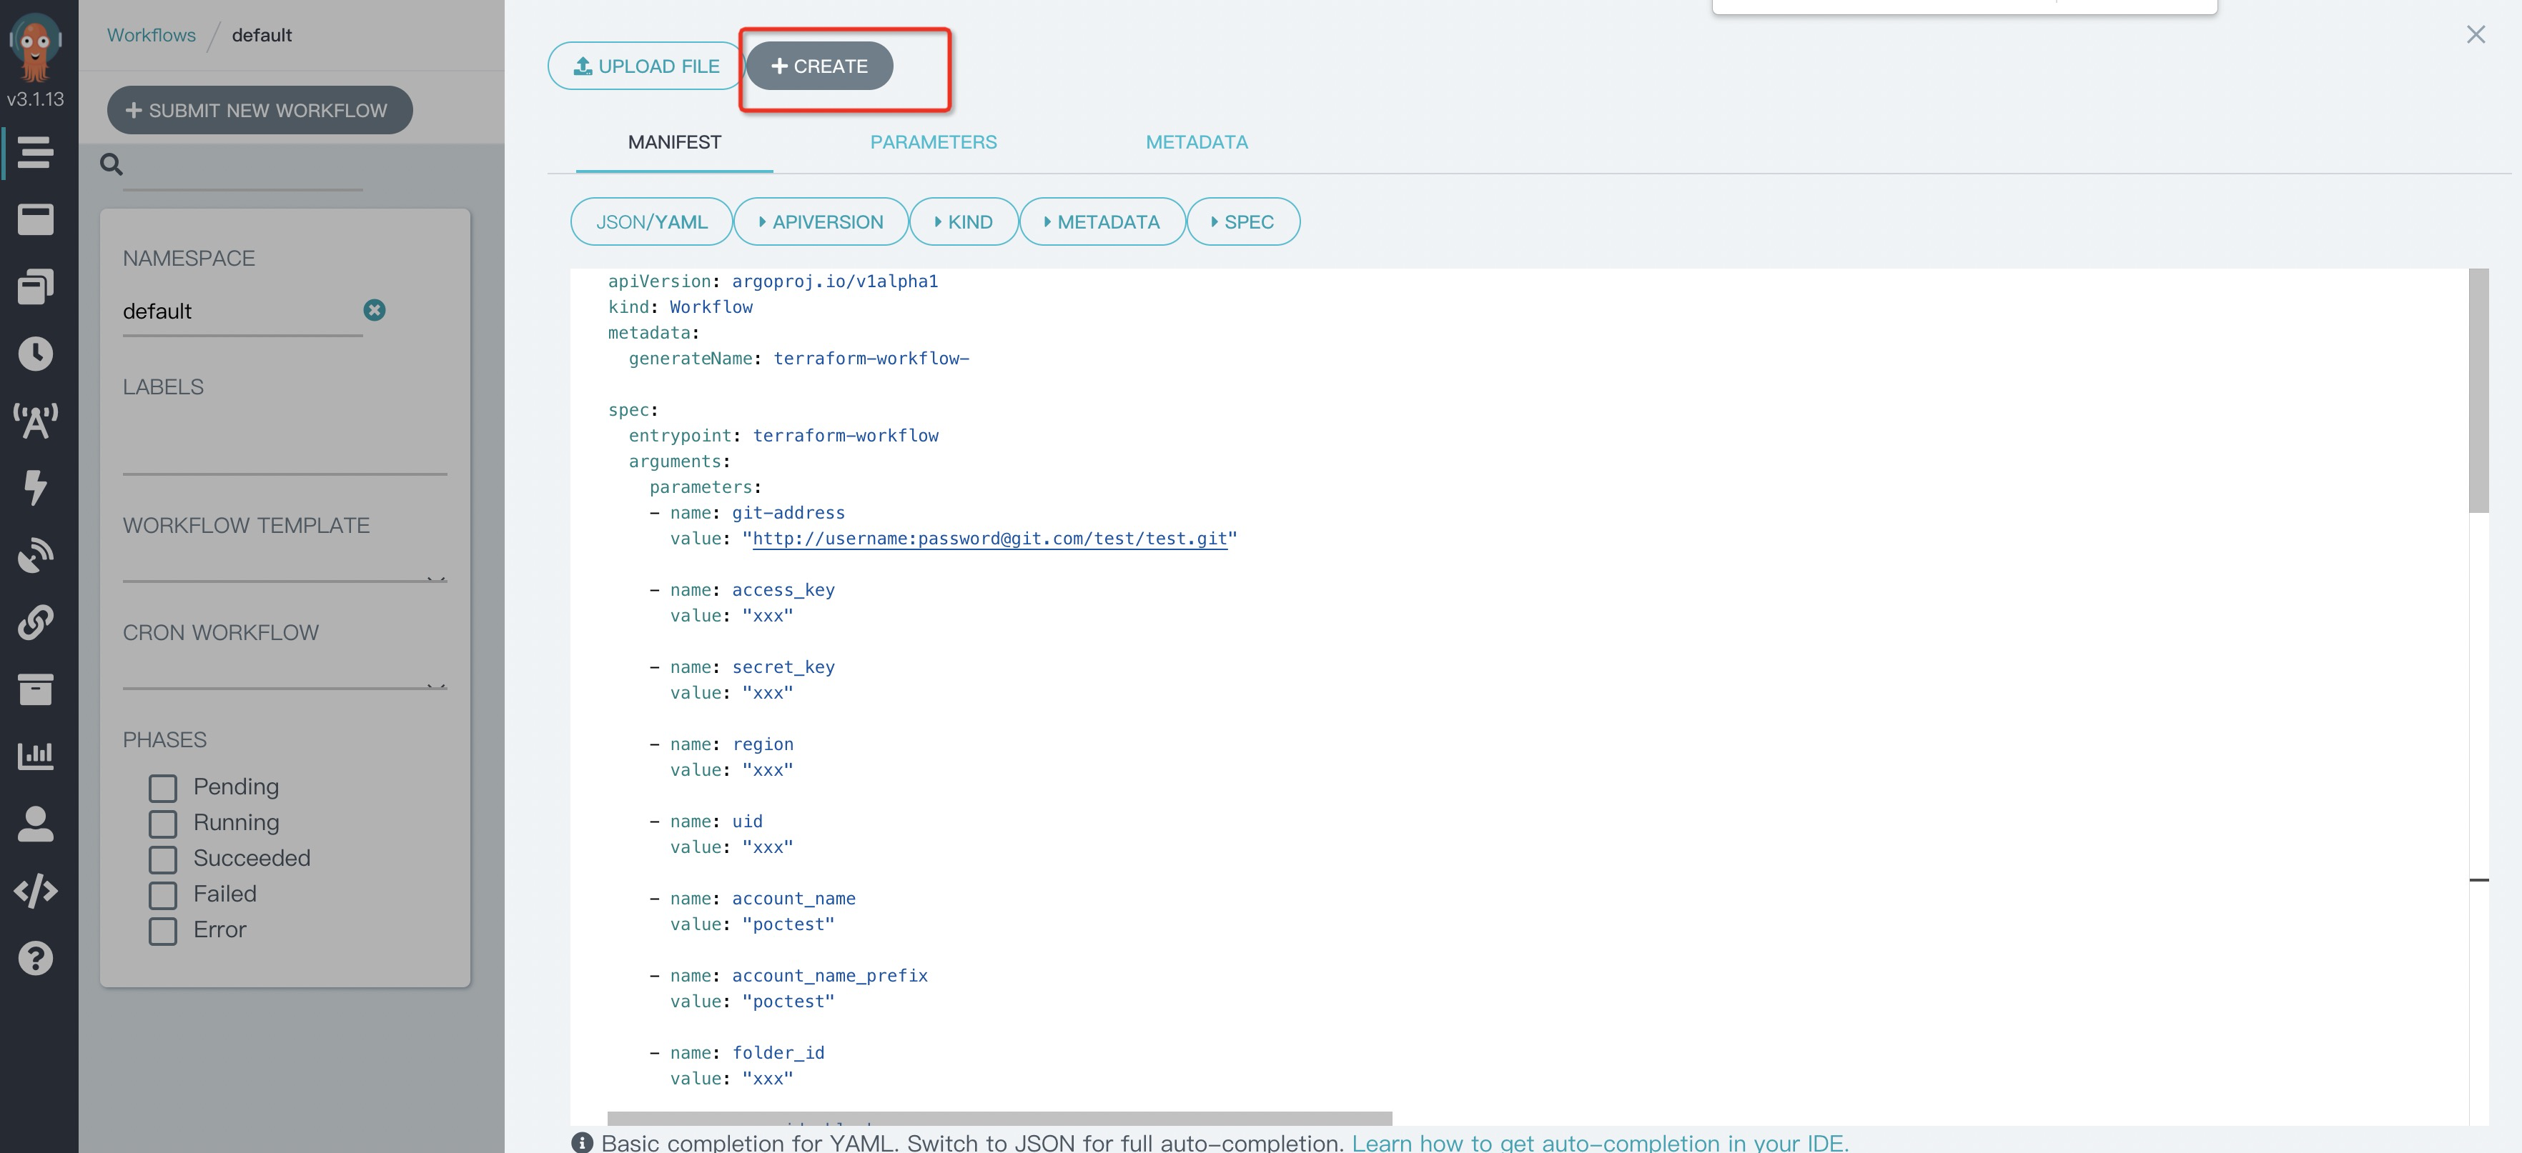The height and width of the screenshot is (1153, 2522).
Task: Open User profile sidebar icon
Action: coord(35,823)
